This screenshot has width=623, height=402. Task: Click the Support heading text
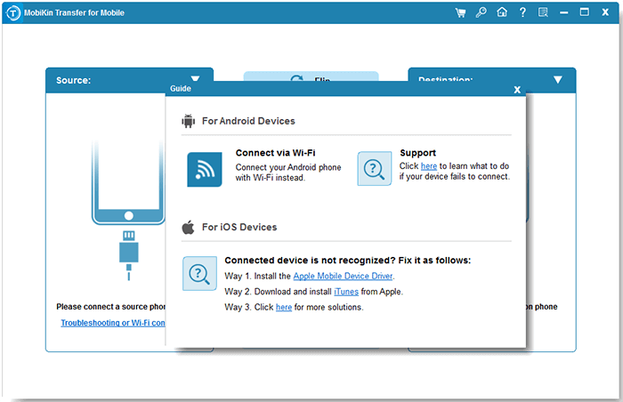click(x=417, y=153)
